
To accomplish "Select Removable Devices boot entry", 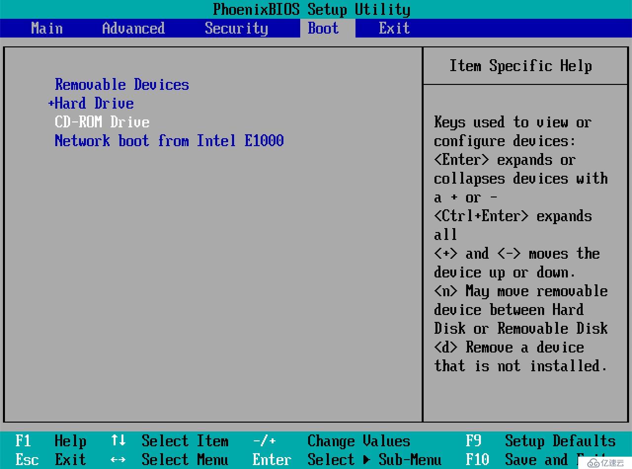I will click(122, 84).
